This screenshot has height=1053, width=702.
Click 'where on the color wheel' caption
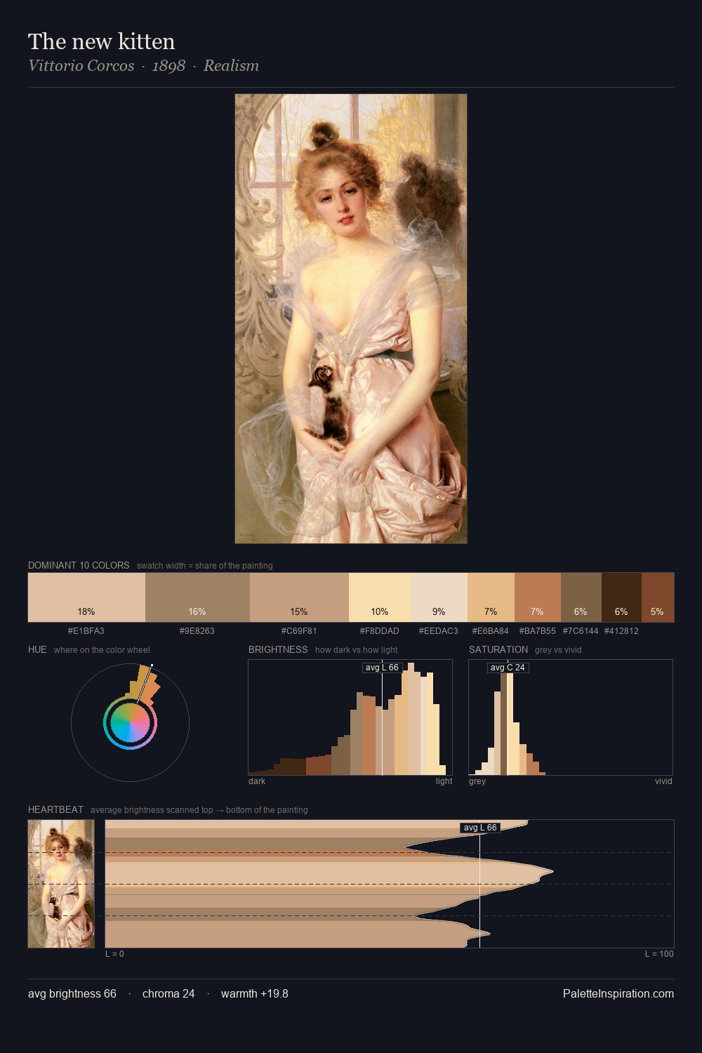click(102, 650)
